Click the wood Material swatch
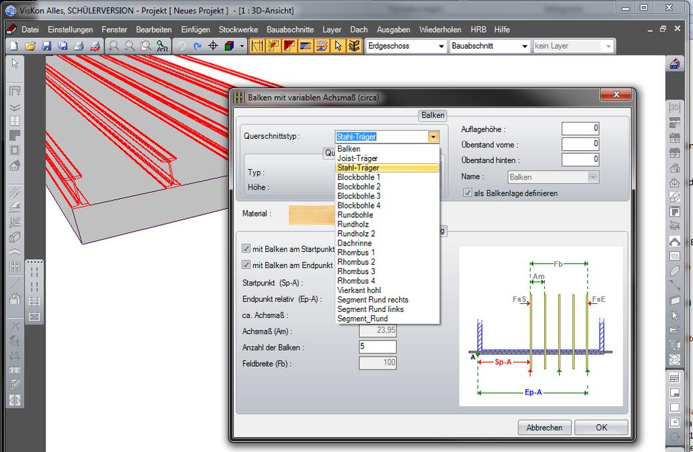 pos(313,215)
